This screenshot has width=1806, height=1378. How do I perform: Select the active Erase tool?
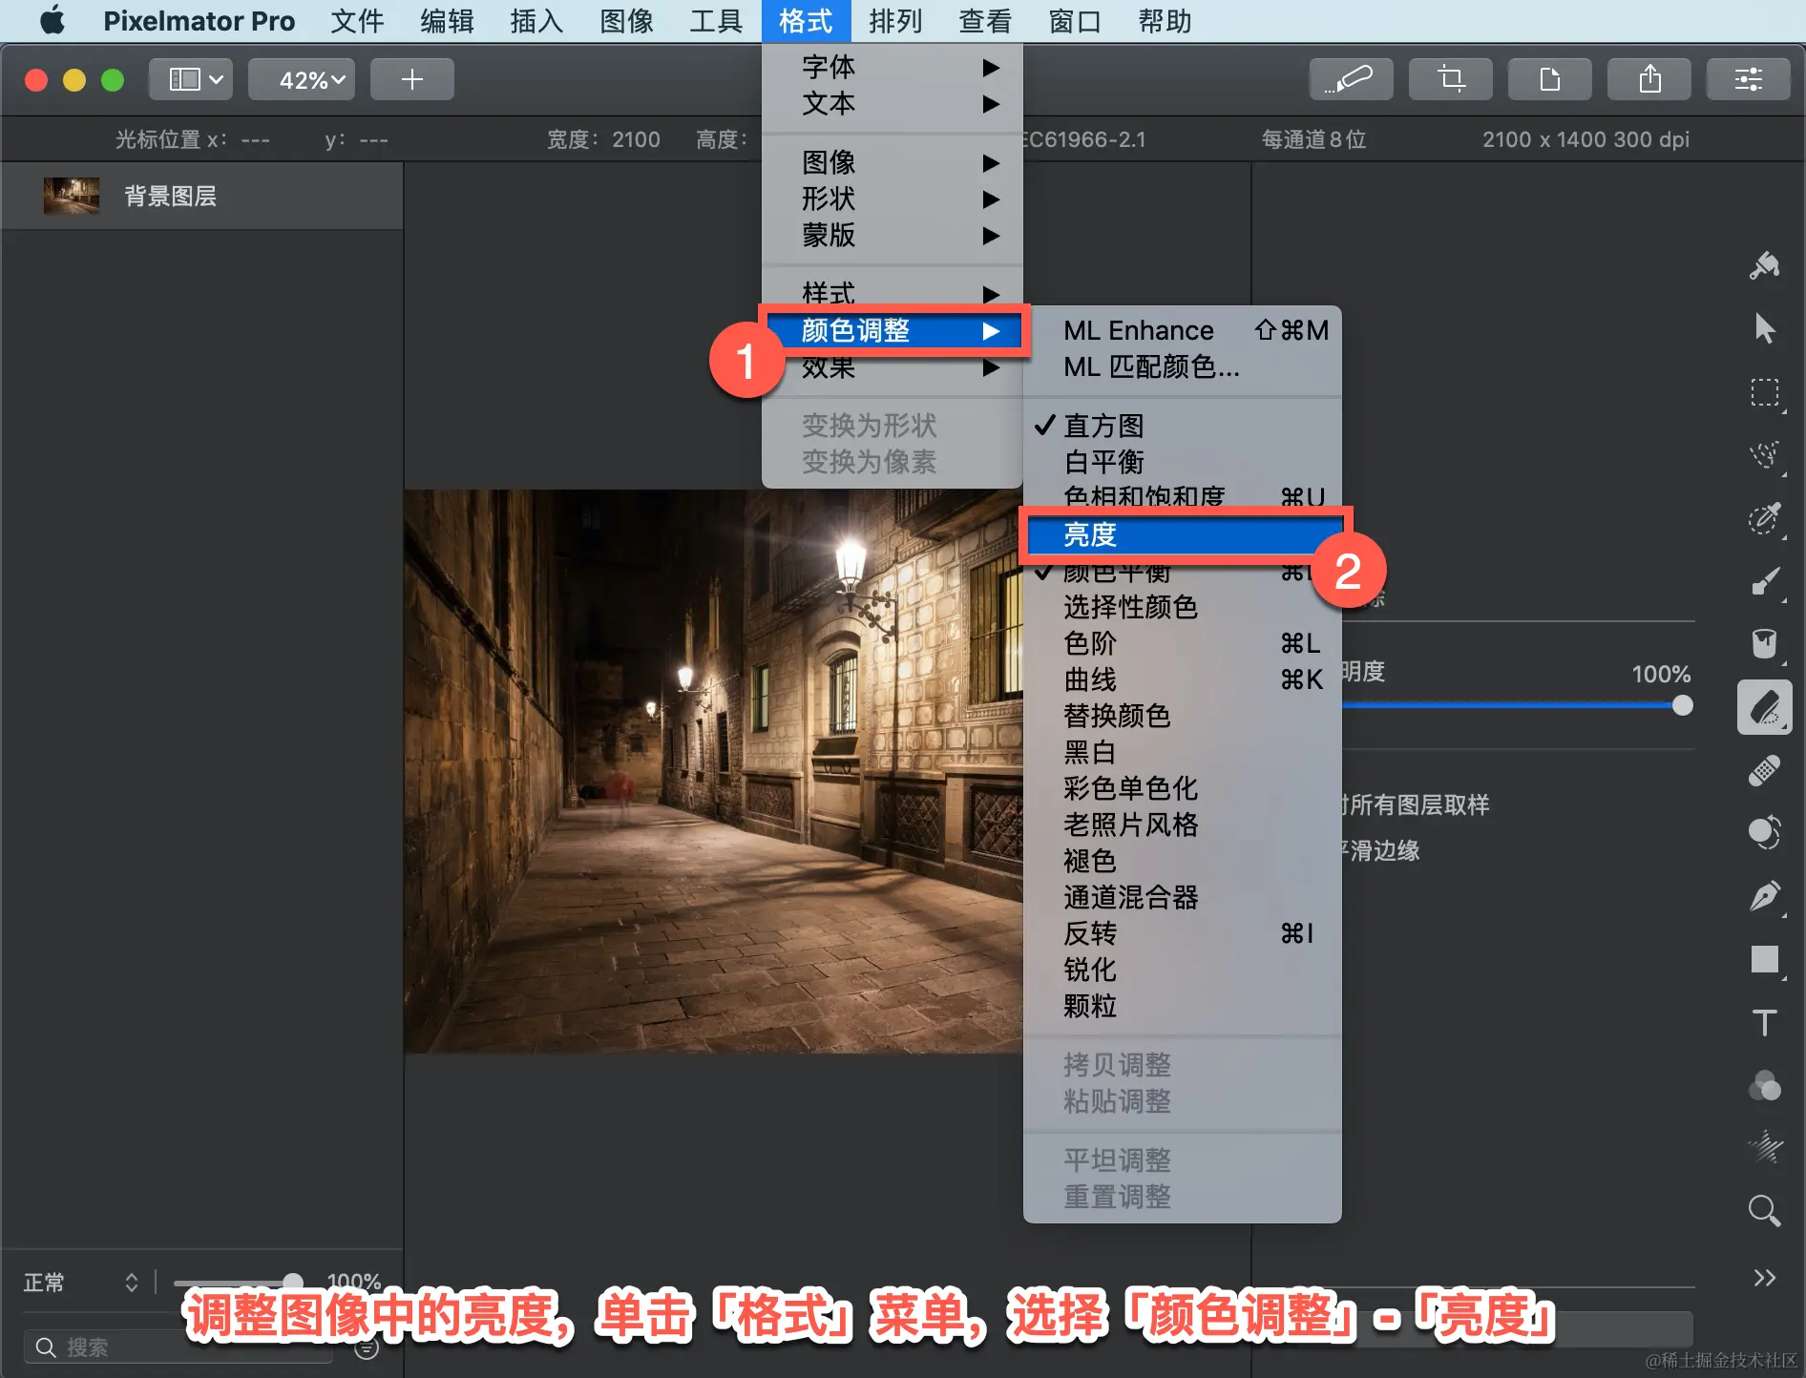click(x=1764, y=707)
